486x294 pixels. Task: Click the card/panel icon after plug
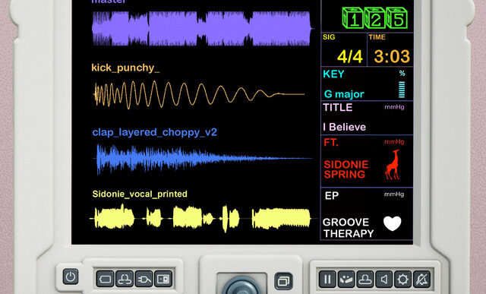[x=163, y=279]
